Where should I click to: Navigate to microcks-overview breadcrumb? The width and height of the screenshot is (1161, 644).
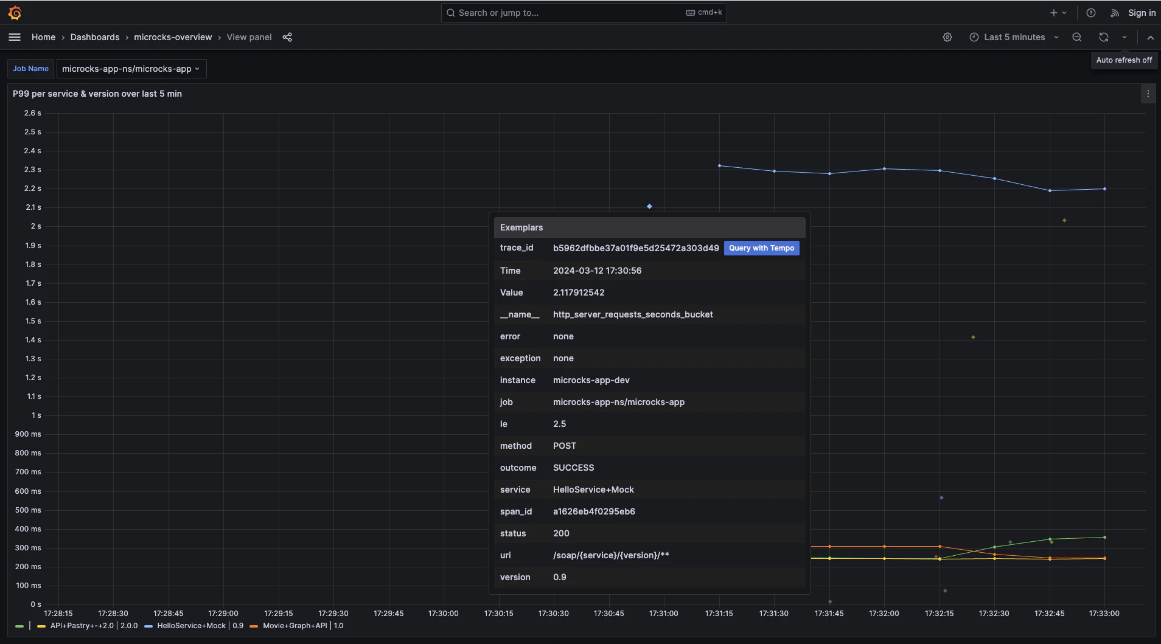coord(173,37)
